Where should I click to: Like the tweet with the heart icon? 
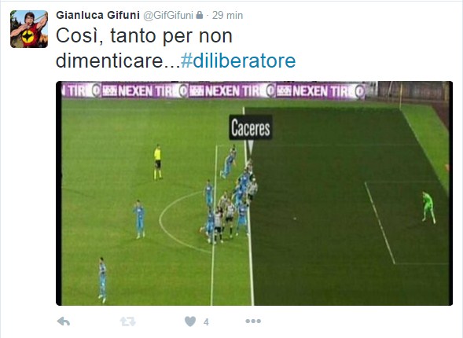pos(190,321)
